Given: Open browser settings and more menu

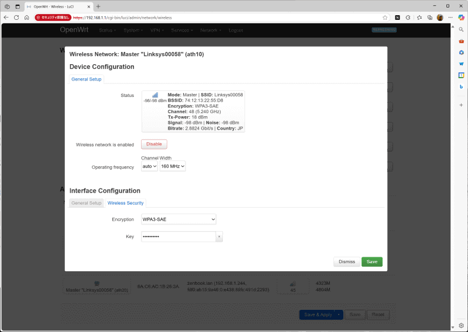Looking at the screenshot, I should 450,18.
